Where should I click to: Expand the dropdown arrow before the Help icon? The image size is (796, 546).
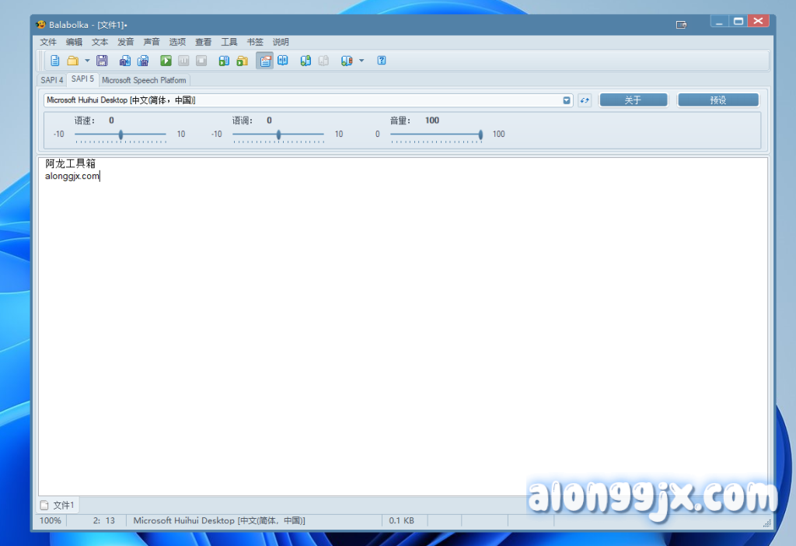coord(361,61)
